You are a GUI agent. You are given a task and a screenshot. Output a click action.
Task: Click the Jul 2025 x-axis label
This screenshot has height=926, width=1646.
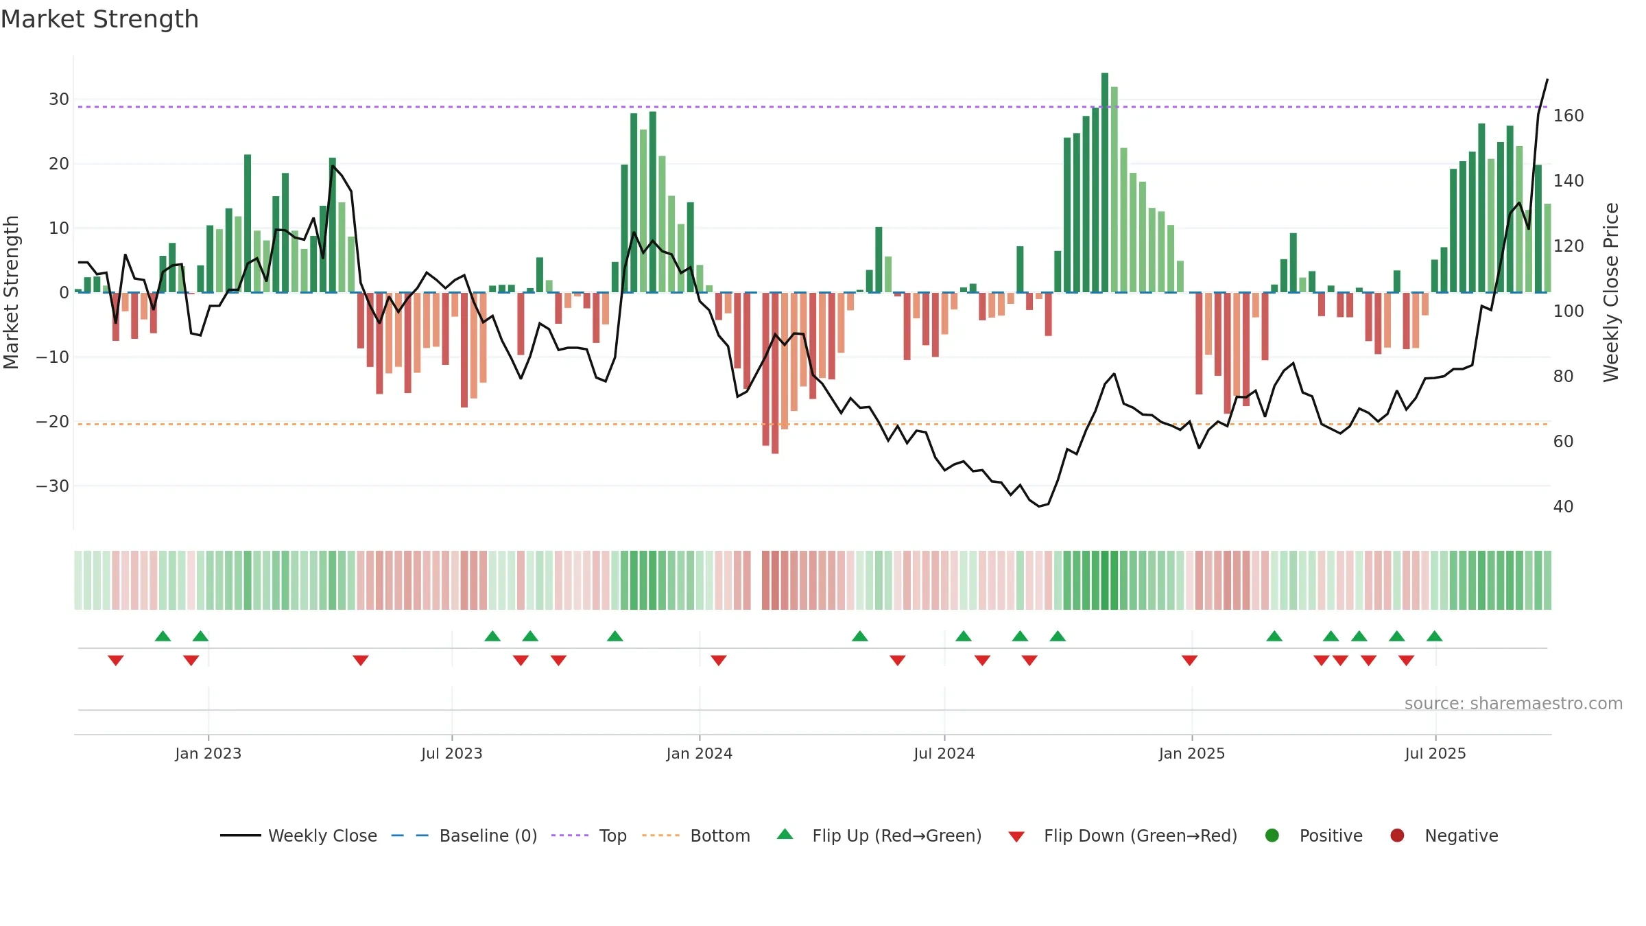coord(1435,754)
